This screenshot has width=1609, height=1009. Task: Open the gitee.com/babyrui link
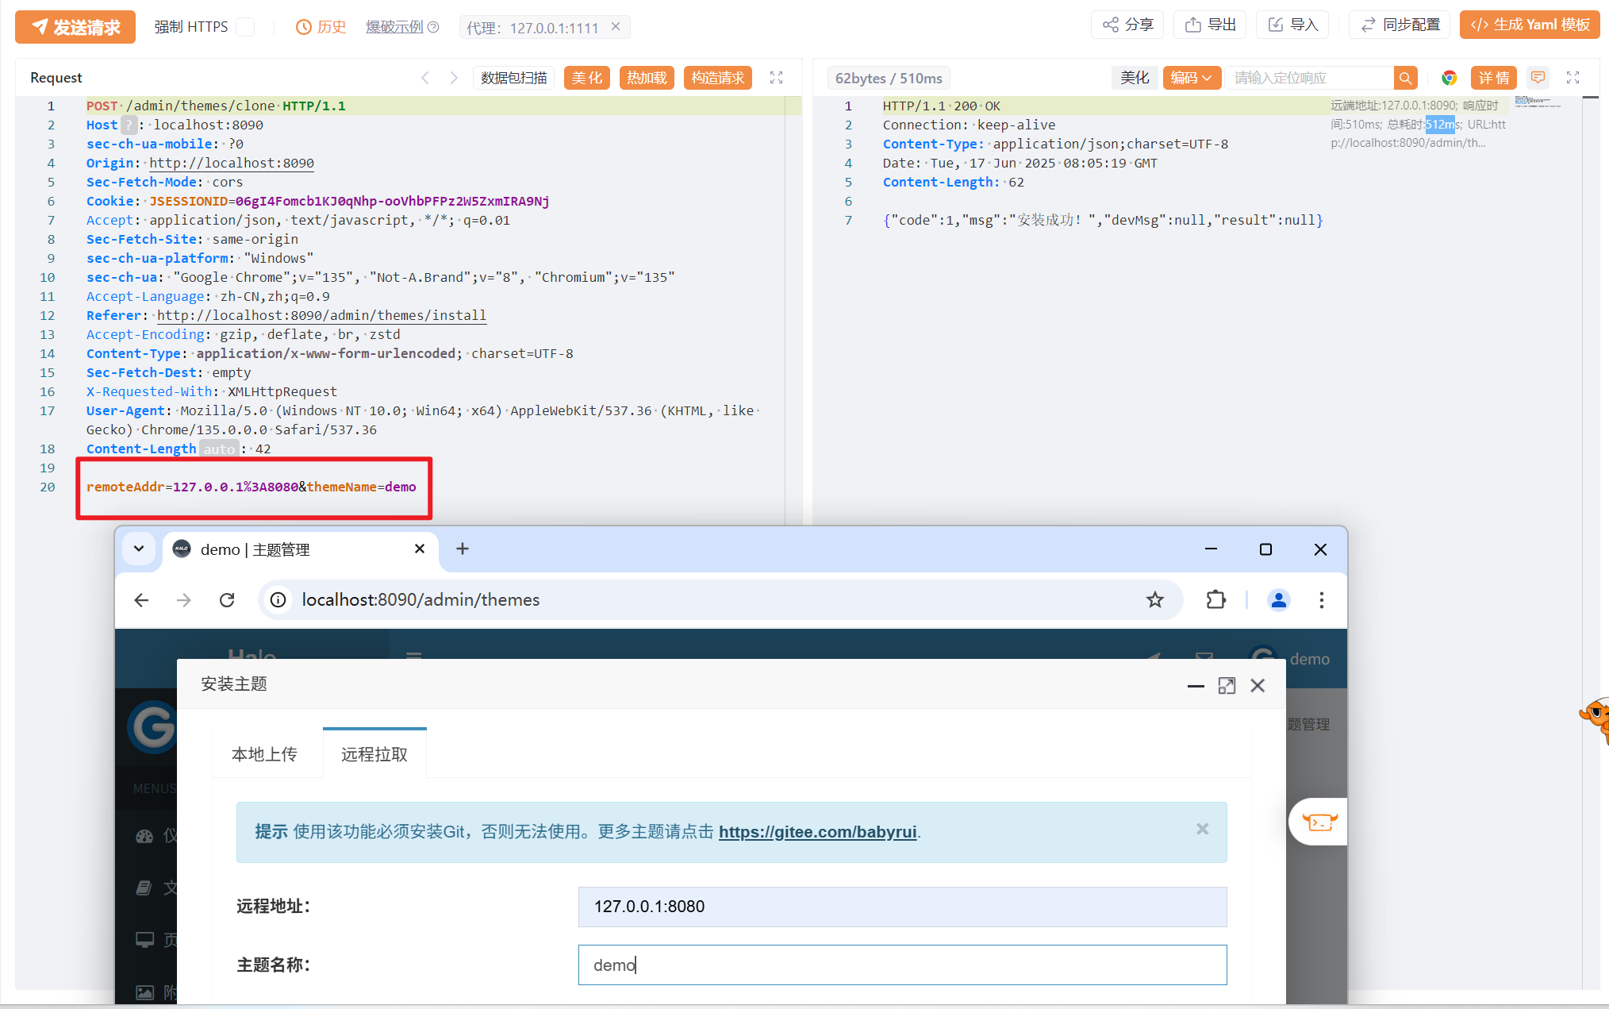tap(817, 832)
